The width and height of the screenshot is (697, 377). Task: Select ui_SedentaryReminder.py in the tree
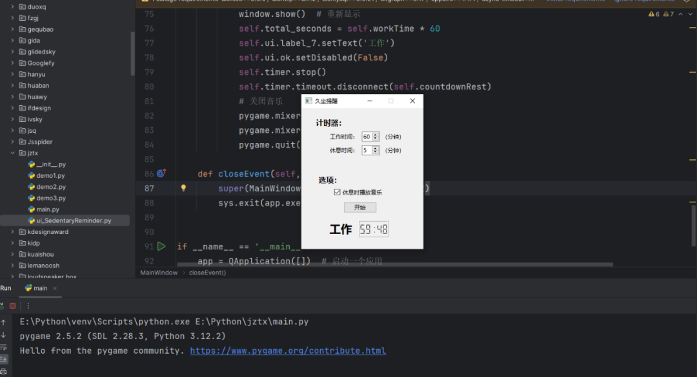[x=65, y=220]
